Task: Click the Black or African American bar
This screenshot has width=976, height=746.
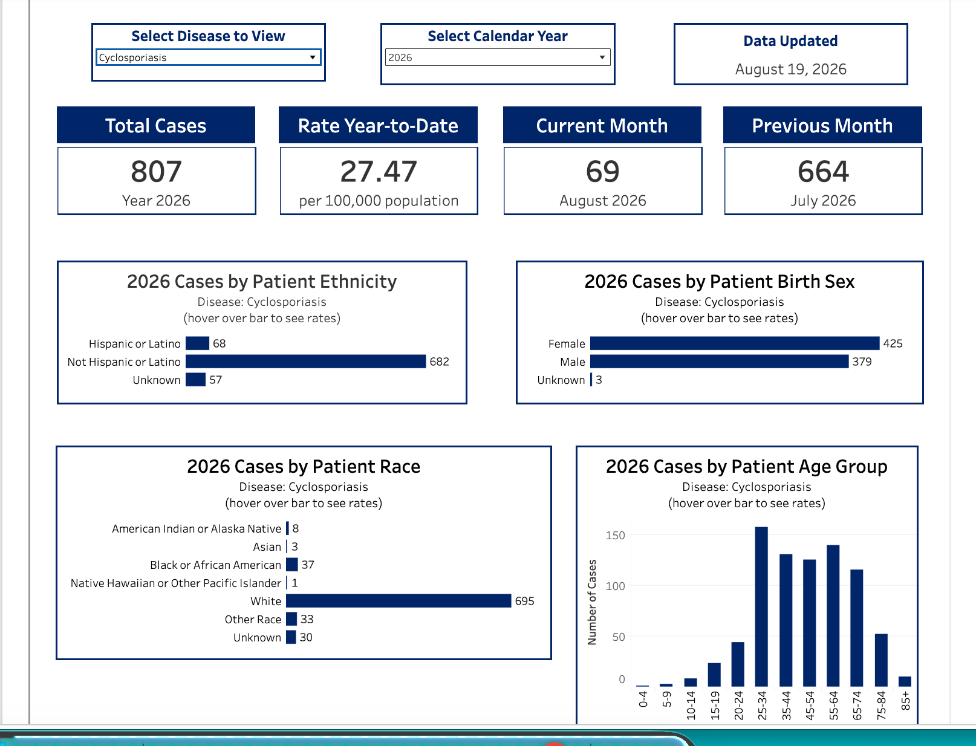Action: [x=292, y=565]
